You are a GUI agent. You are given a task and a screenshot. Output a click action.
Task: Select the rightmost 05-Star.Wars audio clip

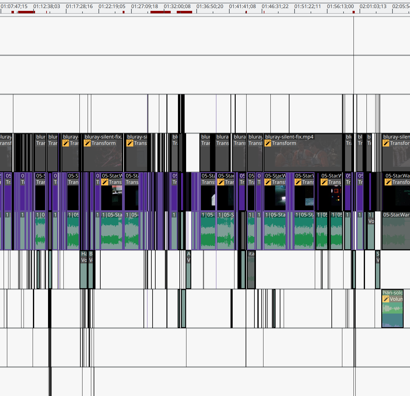pyautogui.click(x=396, y=233)
